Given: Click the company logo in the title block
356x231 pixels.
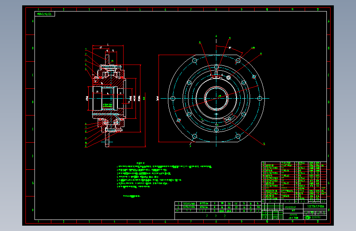Looking at the screenshot, I should (x=308, y=217).
